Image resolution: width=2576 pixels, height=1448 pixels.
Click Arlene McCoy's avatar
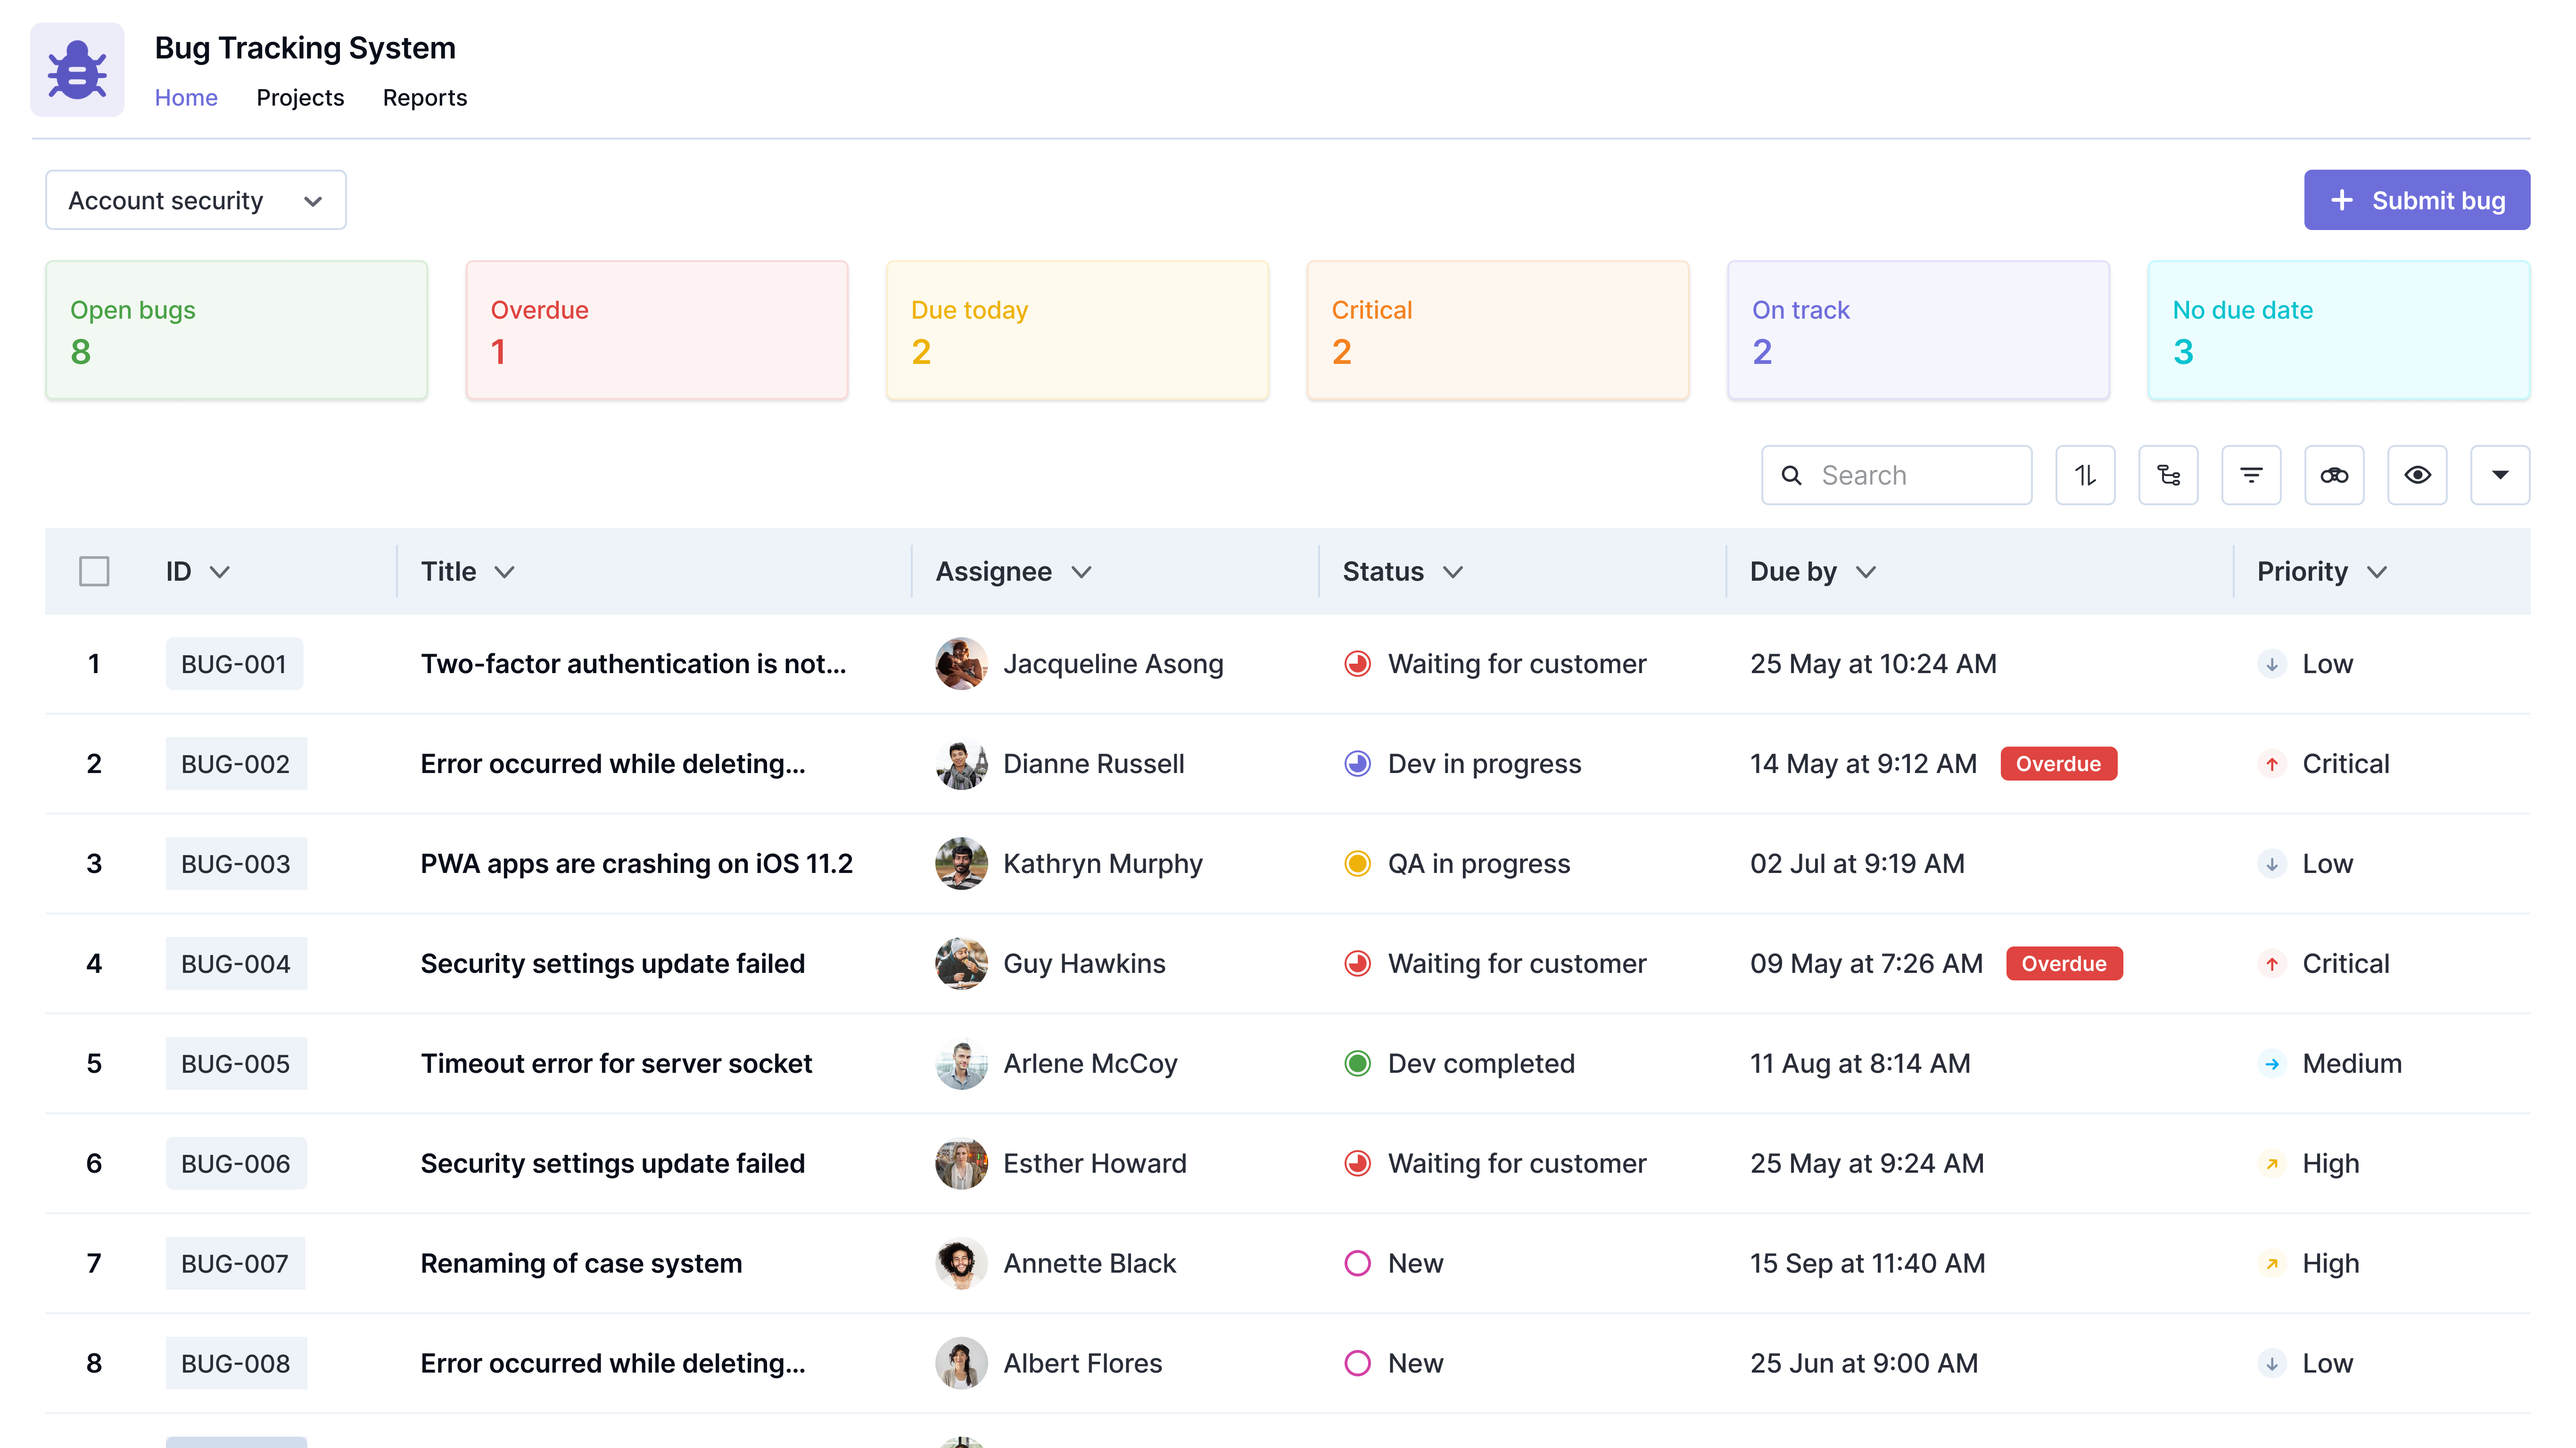[x=961, y=1064]
